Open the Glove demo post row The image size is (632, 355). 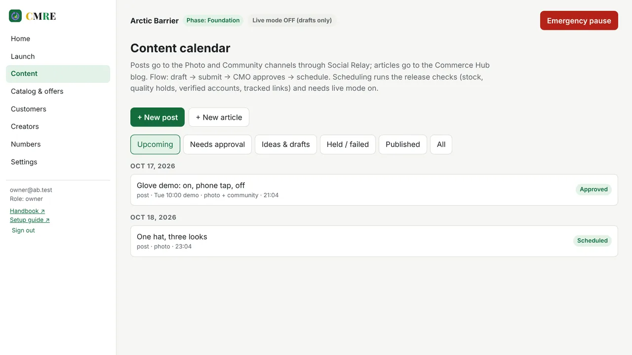(374, 190)
